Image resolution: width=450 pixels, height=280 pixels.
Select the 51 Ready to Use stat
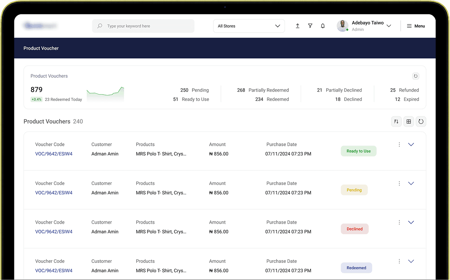tap(191, 99)
